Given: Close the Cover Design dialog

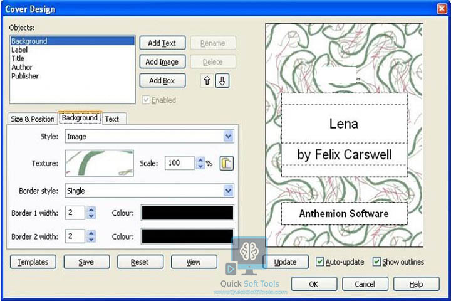Looking at the screenshot, I should click(x=442, y=9).
